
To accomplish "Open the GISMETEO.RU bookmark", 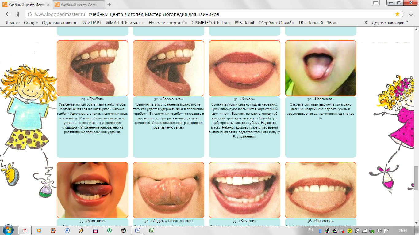I will [x=211, y=23].
